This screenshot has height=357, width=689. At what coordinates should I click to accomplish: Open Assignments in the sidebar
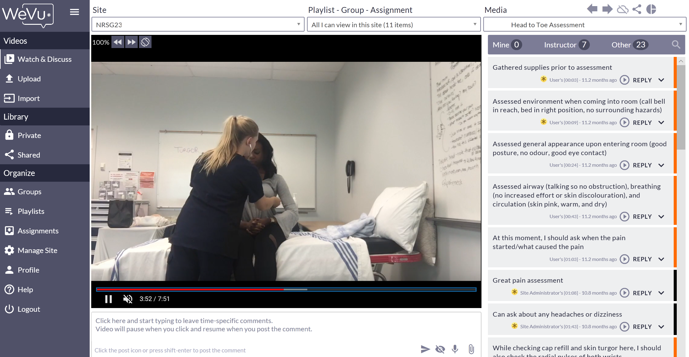pyautogui.click(x=38, y=231)
